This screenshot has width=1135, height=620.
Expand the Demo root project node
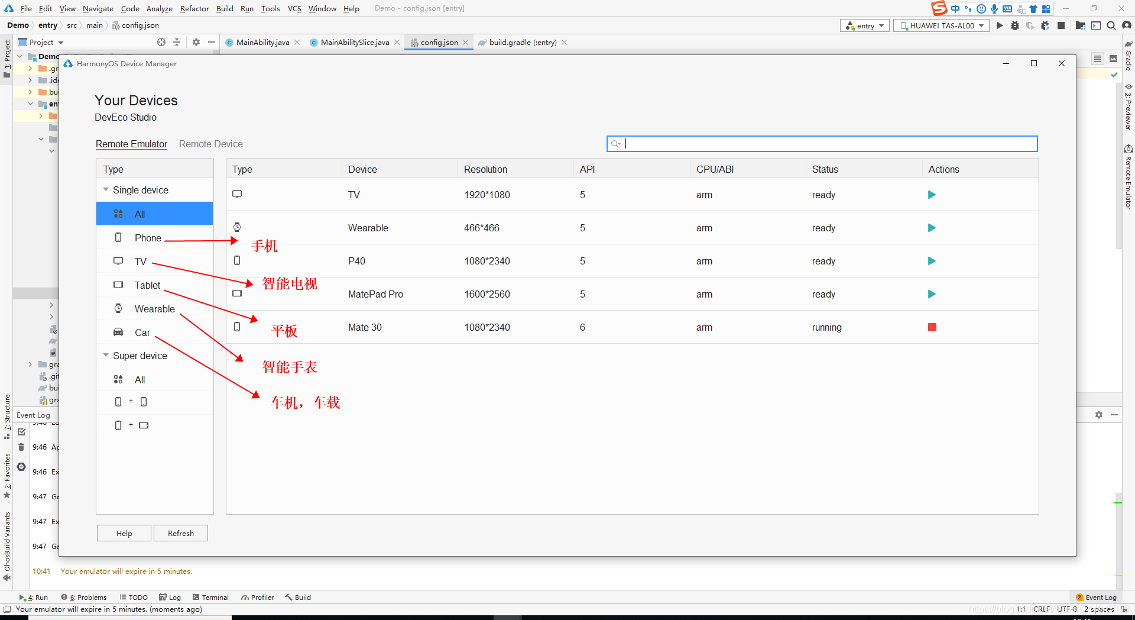click(20, 57)
